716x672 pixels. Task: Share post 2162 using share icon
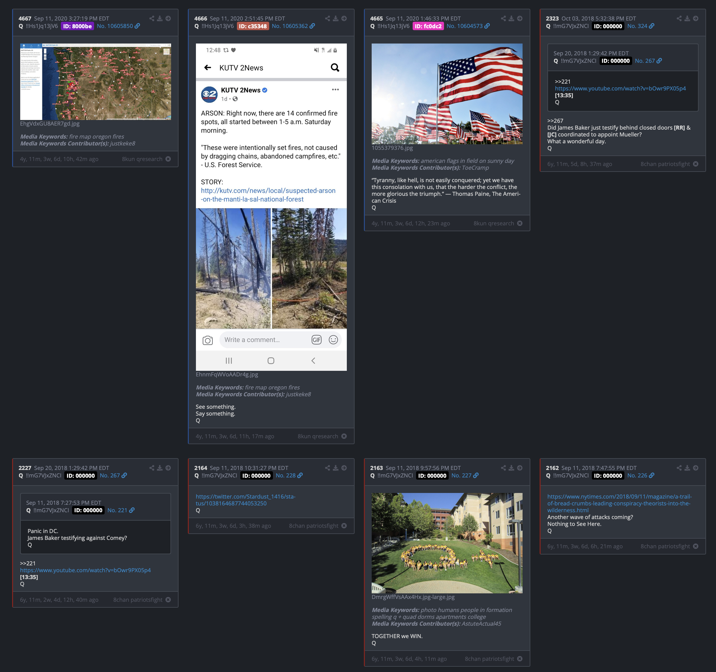pyautogui.click(x=679, y=468)
